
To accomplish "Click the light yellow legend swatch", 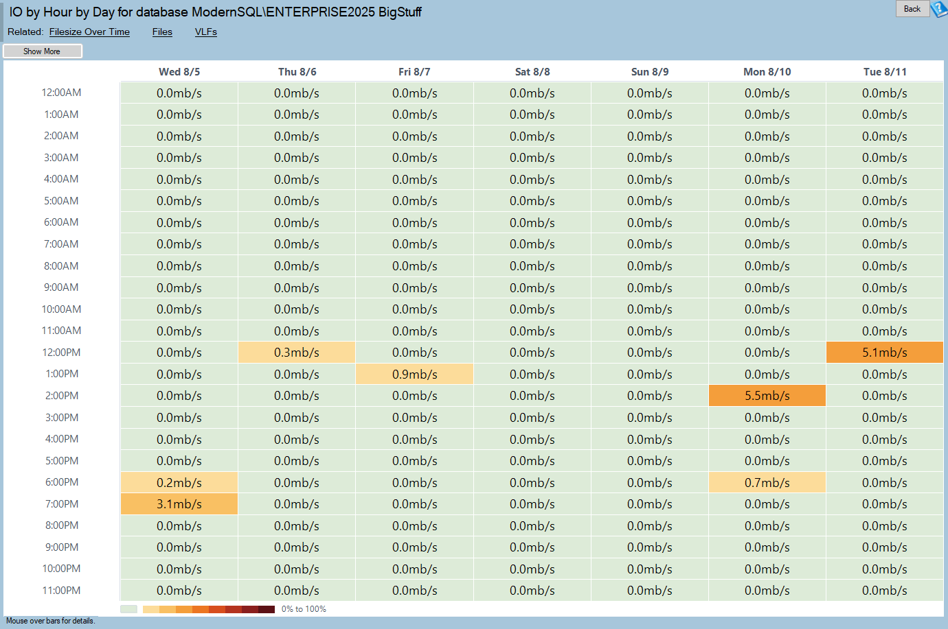I will 151,609.
